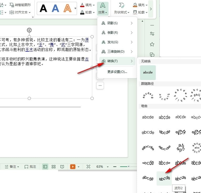201x193 pixels.
Task: Open the slideshow options dropdown arrow
Action: pos(79,167)
